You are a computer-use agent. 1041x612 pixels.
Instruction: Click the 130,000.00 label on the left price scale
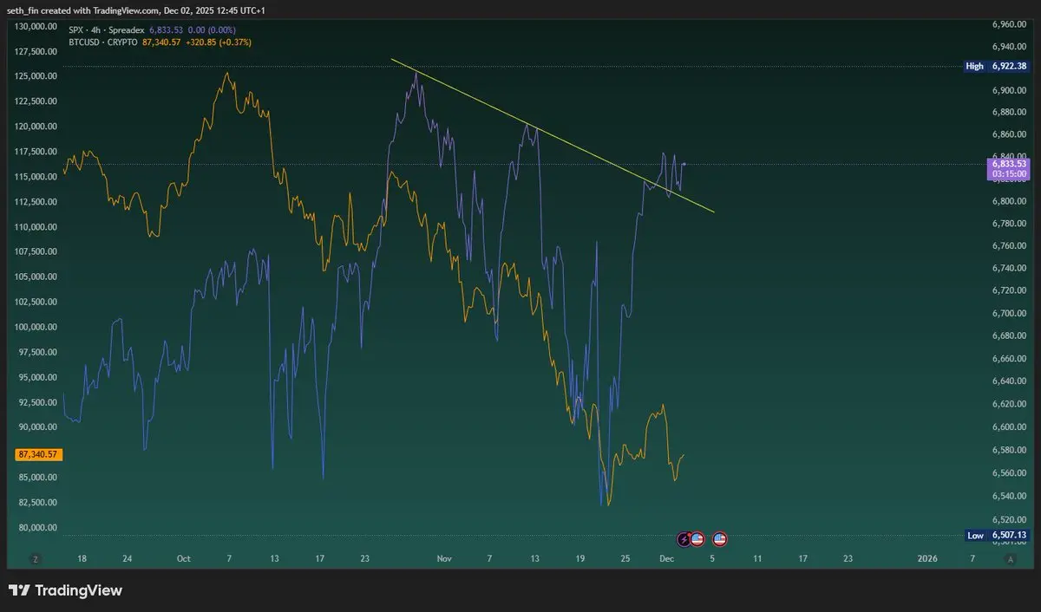(x=37, y=26)
